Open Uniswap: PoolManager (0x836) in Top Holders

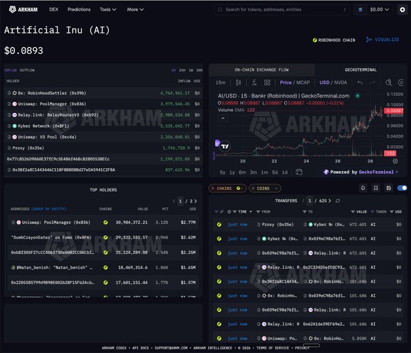56,222
